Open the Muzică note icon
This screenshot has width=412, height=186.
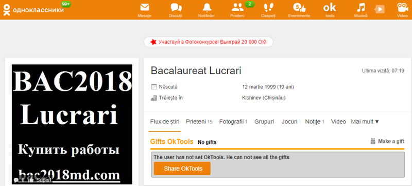[361, 7]
